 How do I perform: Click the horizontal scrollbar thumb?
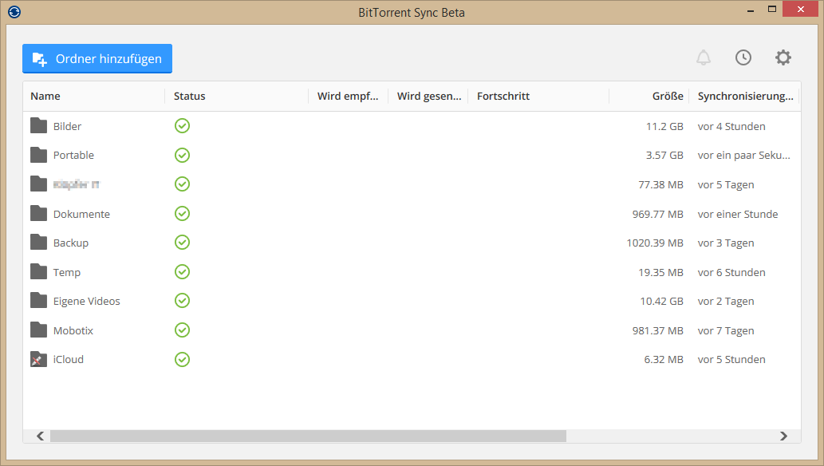point(309,436)
